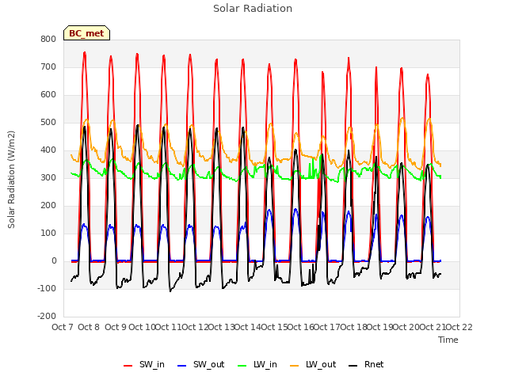Click the black Rnet legend color marker

(x=353, y=366)
